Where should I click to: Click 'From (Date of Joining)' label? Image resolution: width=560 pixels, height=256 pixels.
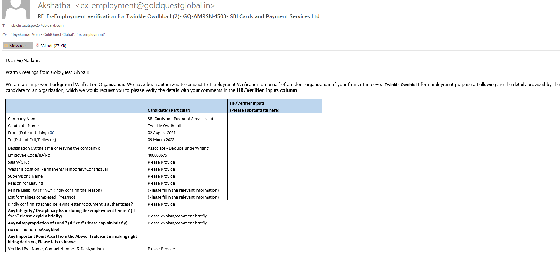coord(28,133)
